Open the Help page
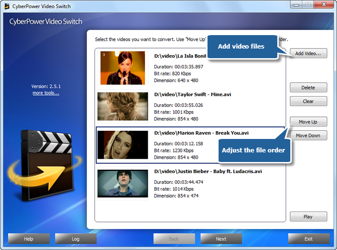 29,238
